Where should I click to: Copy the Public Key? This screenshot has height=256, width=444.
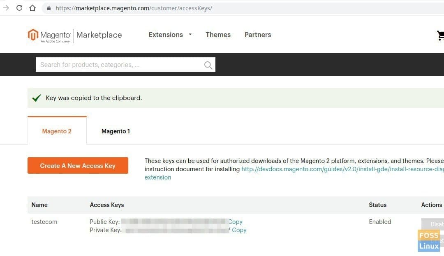click(236, 222)
